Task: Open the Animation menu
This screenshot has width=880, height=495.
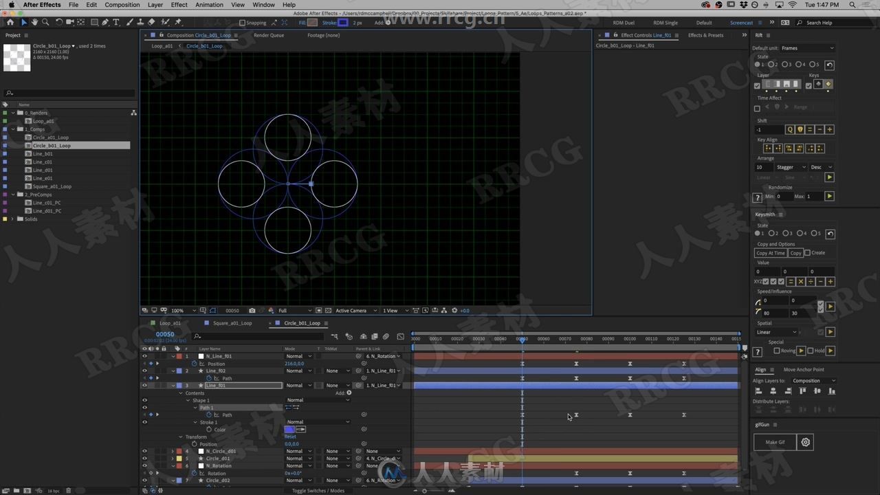Action: coord(209,5)
